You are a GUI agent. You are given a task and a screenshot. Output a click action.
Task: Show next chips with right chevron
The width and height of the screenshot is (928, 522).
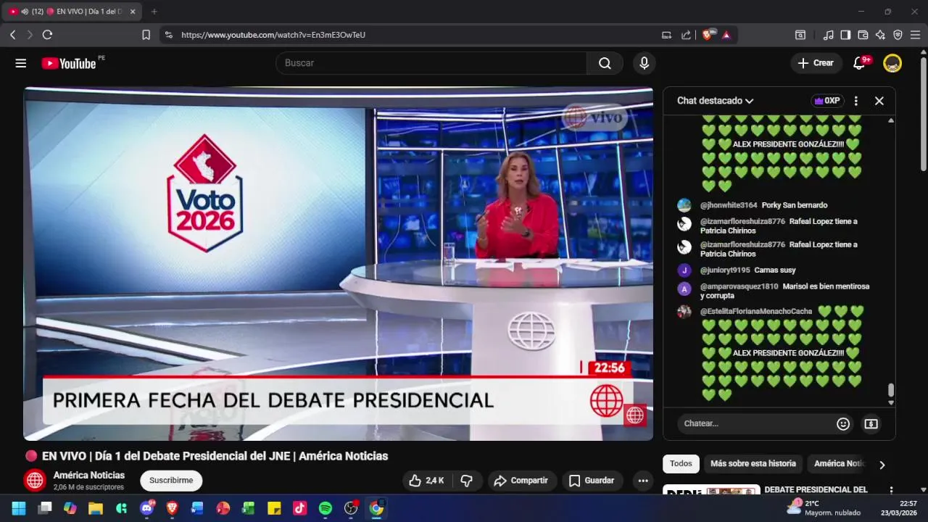pyautogui.click(x=882, y=465)
